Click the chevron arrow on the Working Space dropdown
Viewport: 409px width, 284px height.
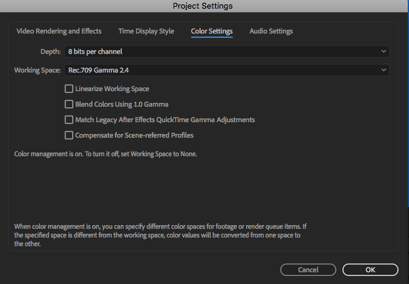click(384, 70)
